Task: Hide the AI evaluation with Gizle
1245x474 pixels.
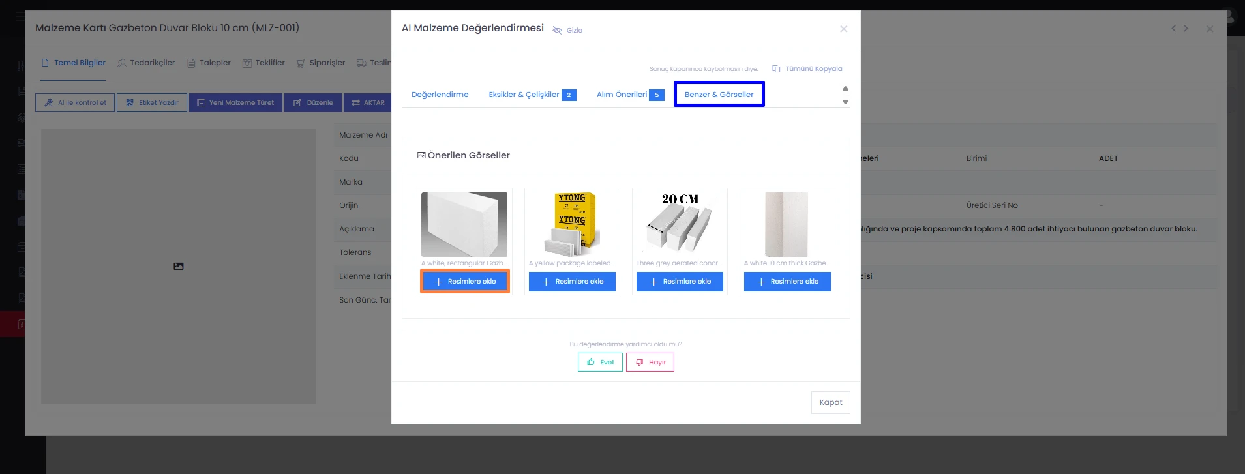Action: (567, 30)
